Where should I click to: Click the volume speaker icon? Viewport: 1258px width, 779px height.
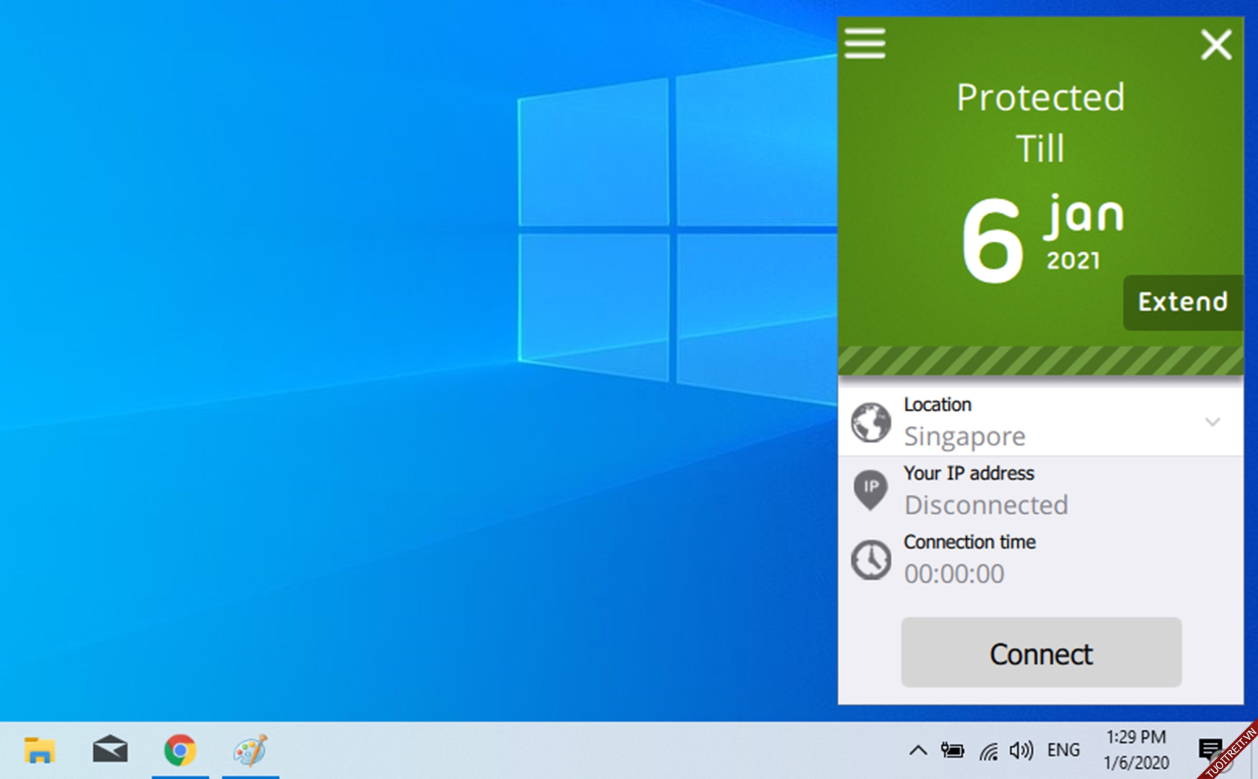pyautogui.click(x=1021, y=750)
